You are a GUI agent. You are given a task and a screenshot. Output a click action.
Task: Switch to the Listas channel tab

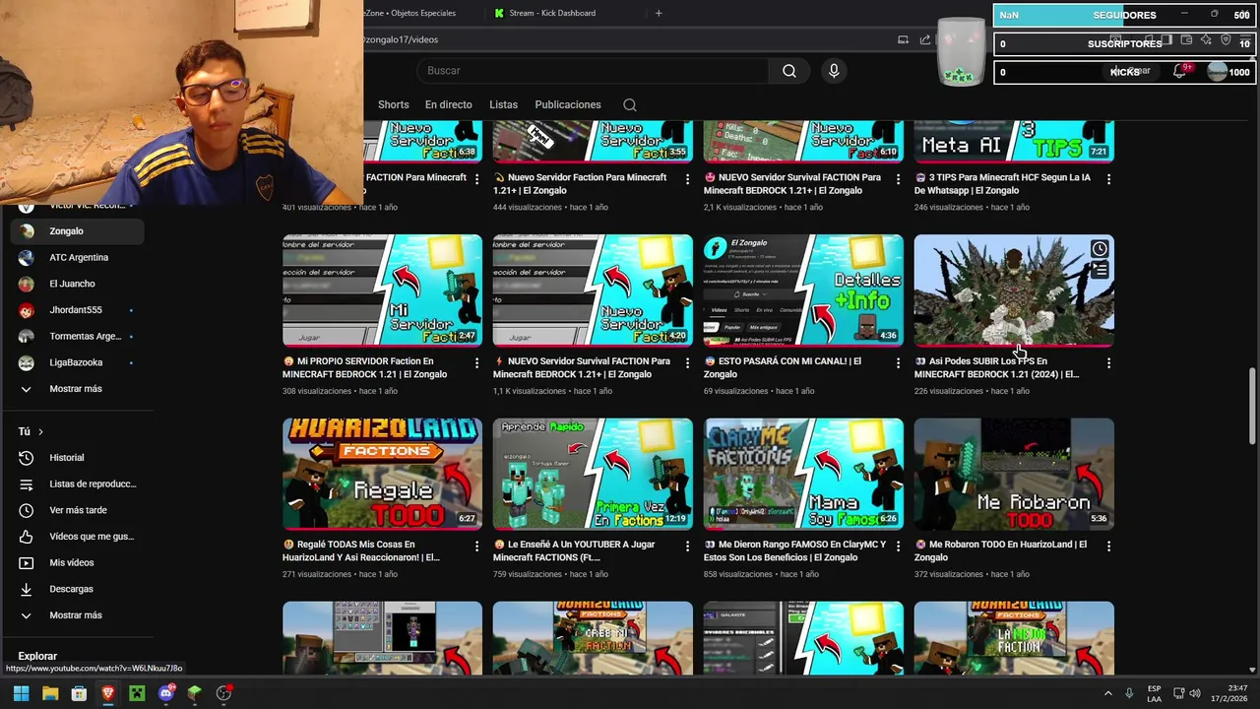click(503, 104)
